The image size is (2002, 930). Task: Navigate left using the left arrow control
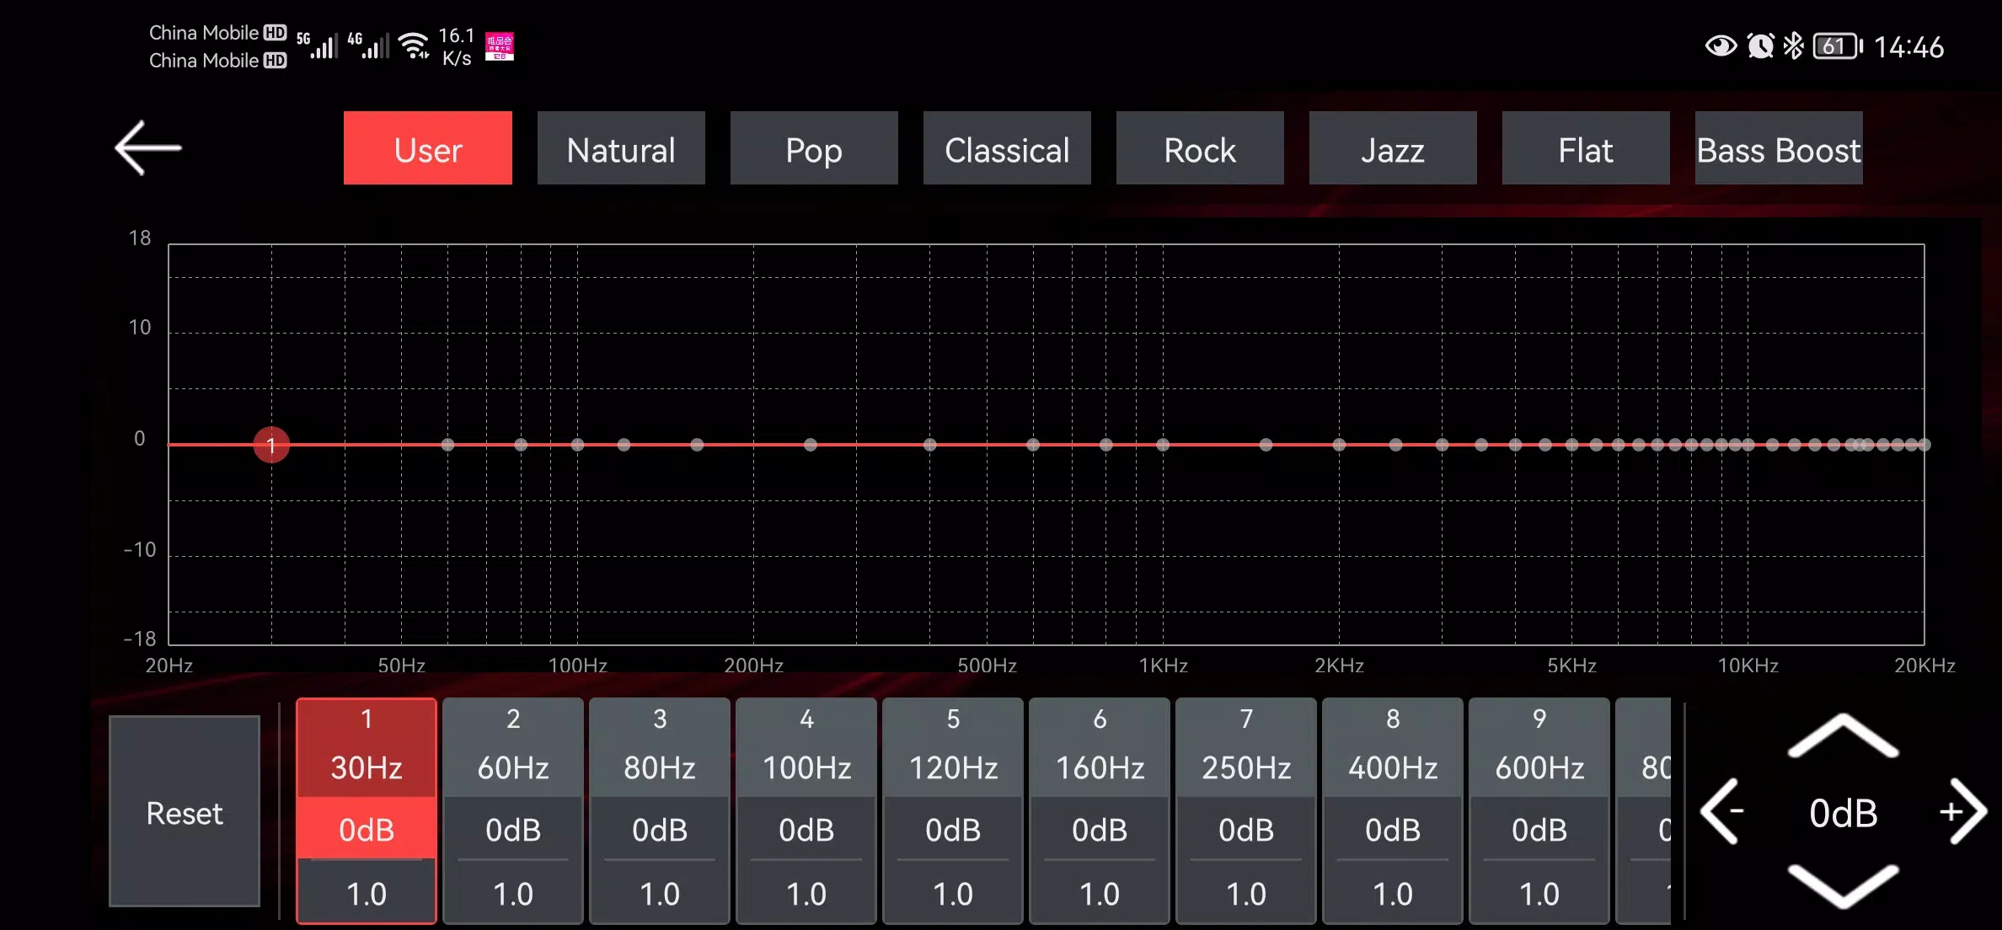coord(1727,813)
